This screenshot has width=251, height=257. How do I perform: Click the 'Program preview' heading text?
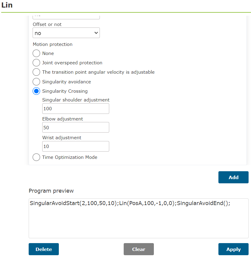click(x=51, y=191)
